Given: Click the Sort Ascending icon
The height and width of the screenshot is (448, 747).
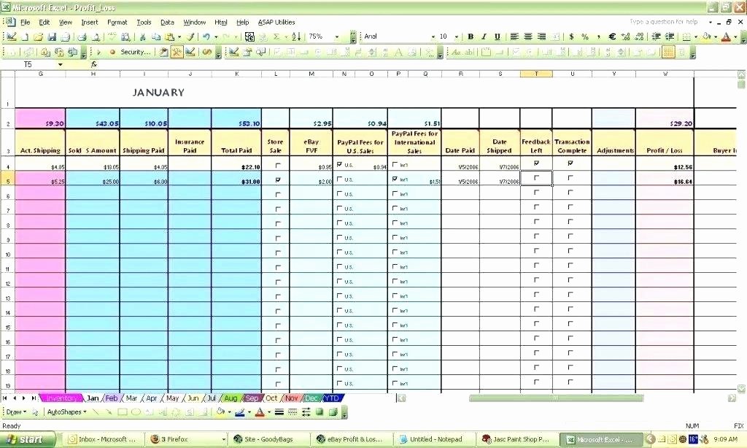Looking at the screenshot, I should point(296,36).
